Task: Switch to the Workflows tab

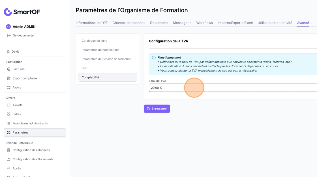Action: pyautogui.click(x=204, y=23)
